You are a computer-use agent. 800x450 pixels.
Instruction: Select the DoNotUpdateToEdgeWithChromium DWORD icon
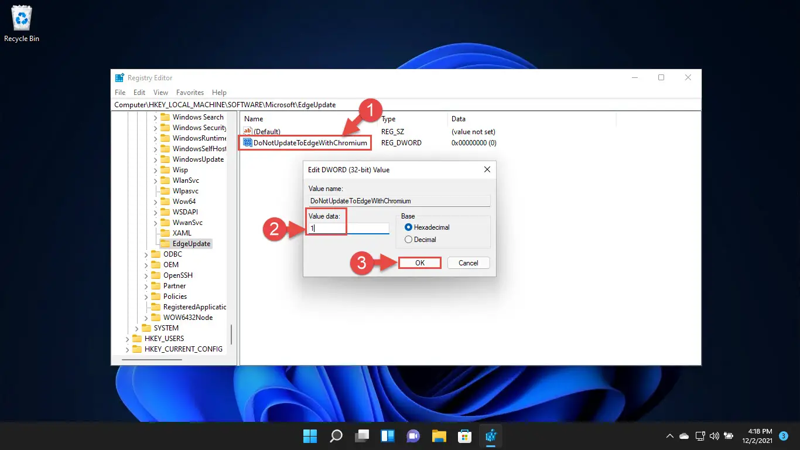point(248,142)
